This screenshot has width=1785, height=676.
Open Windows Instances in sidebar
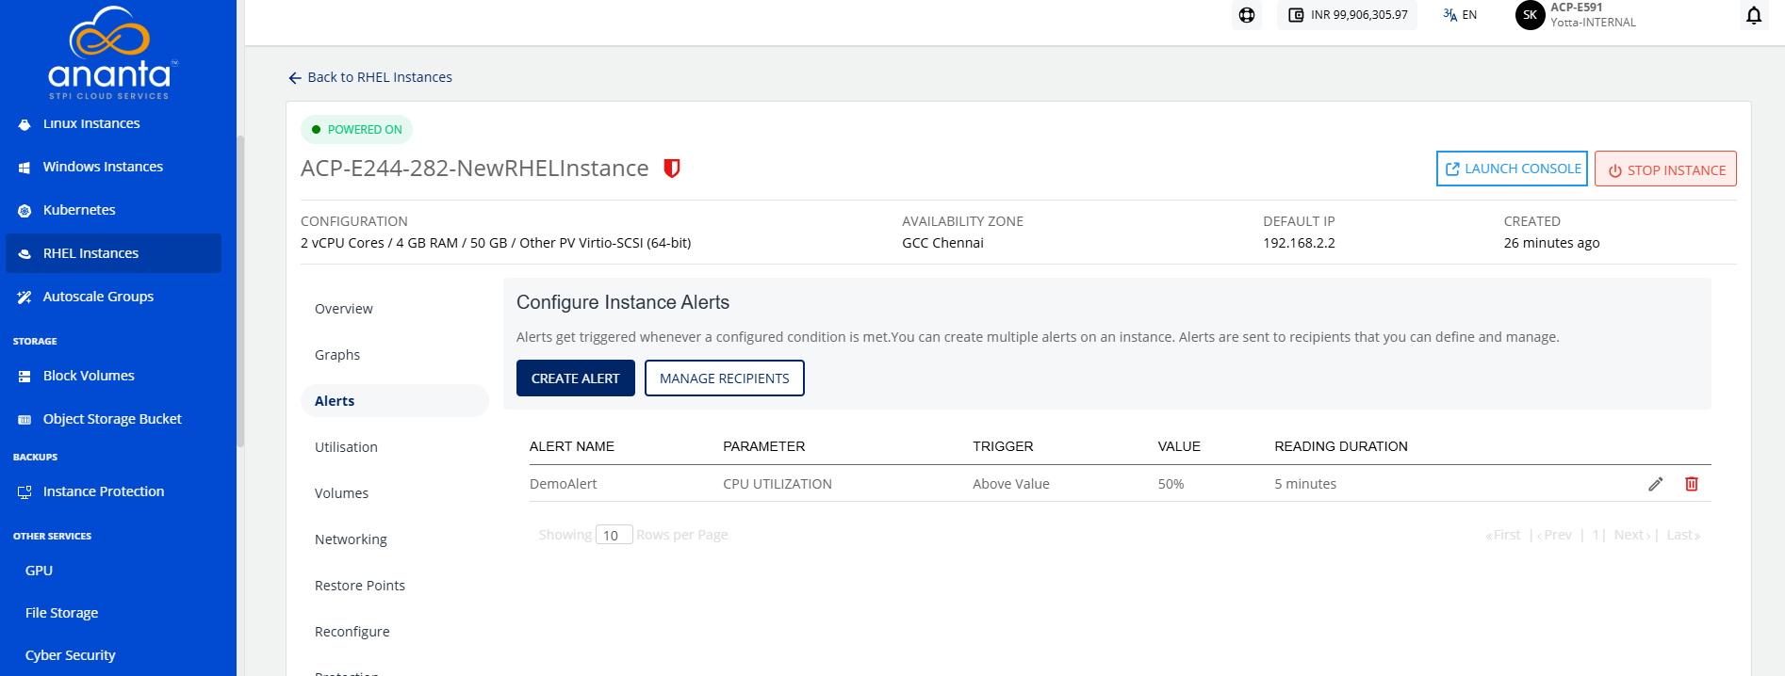pos(113,167)
